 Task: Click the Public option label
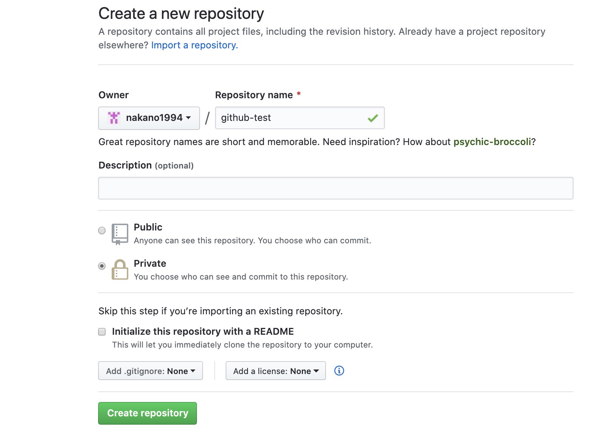(148, 227)
